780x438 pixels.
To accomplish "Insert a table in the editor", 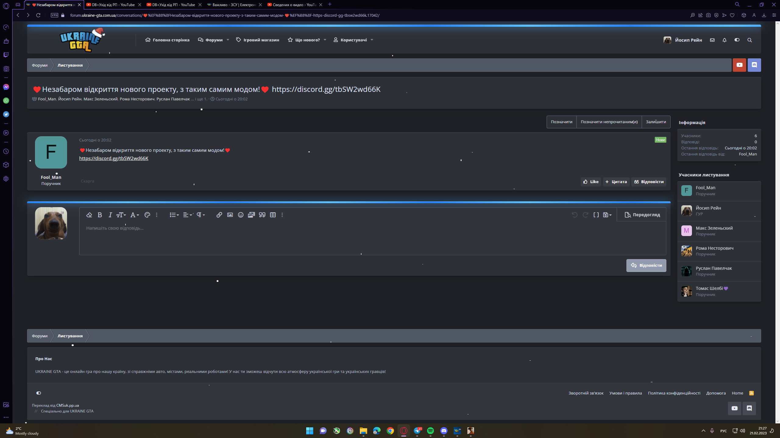I will click(273, 215).
